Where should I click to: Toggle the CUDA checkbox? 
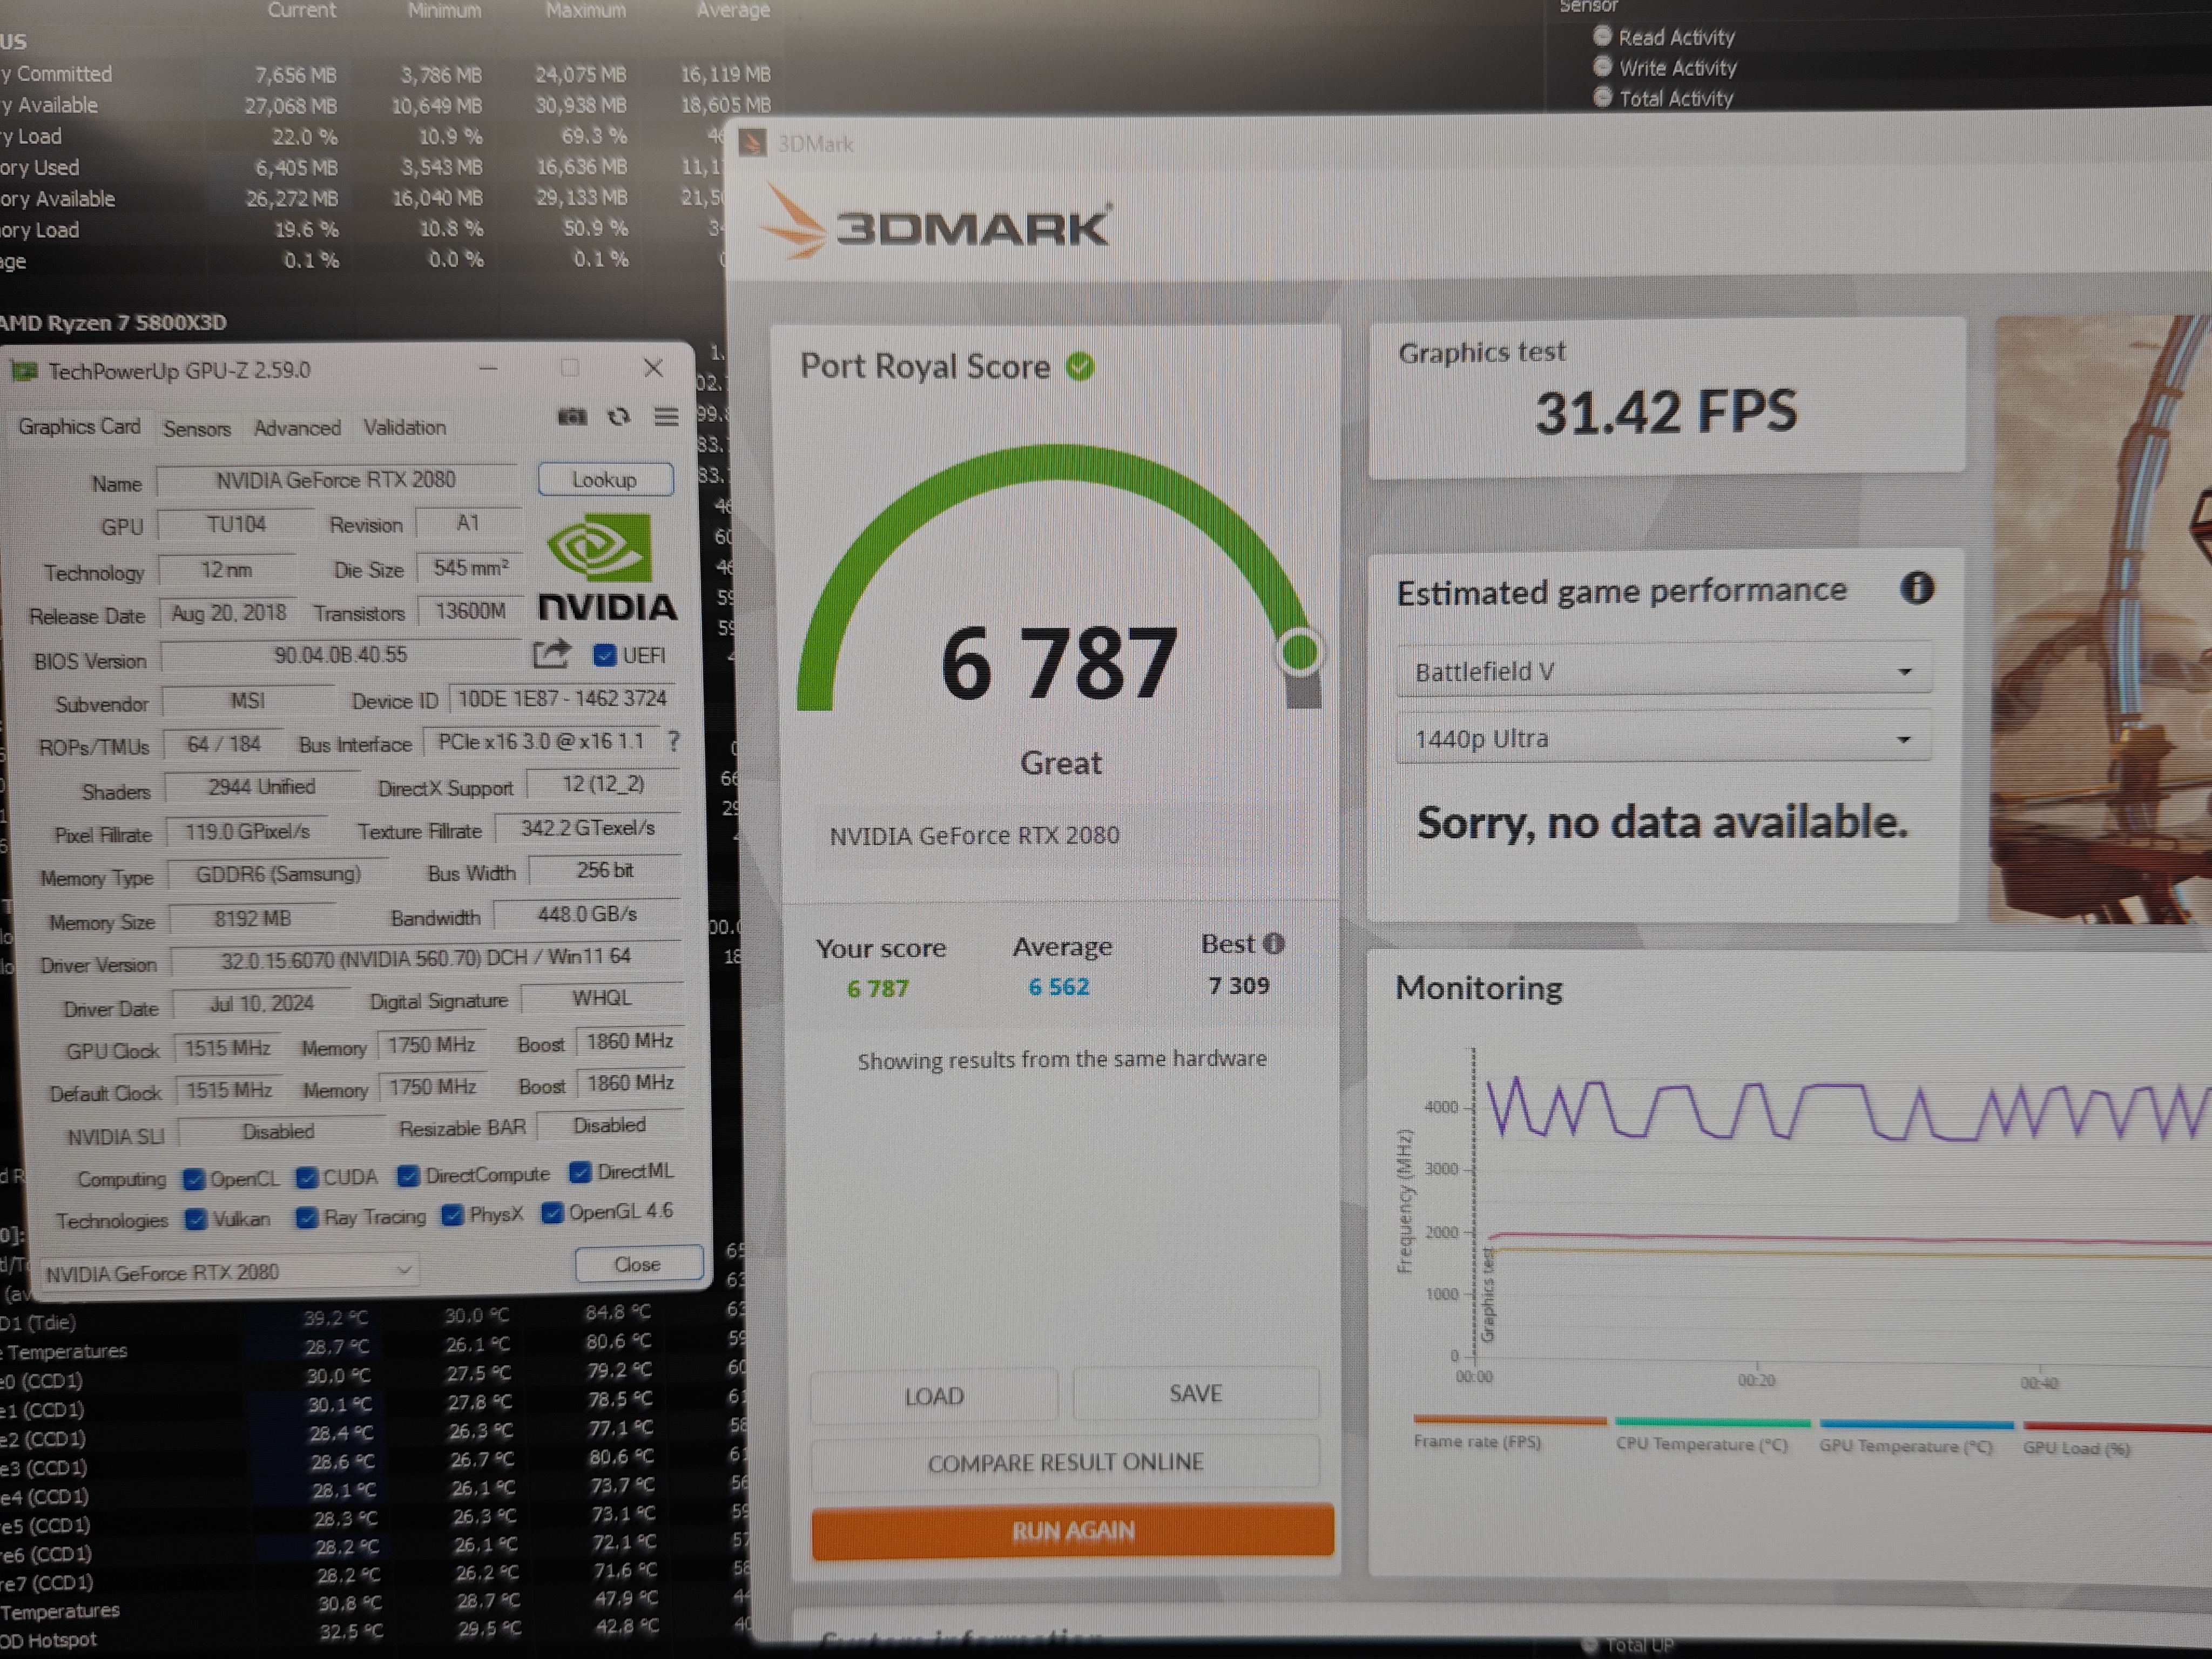307,1177
